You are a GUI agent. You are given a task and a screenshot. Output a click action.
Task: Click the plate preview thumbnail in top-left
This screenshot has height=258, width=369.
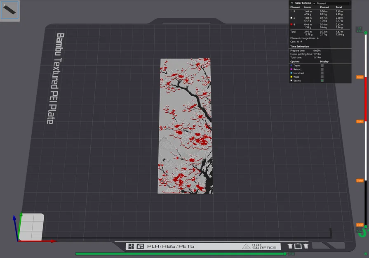click(10, 10)
